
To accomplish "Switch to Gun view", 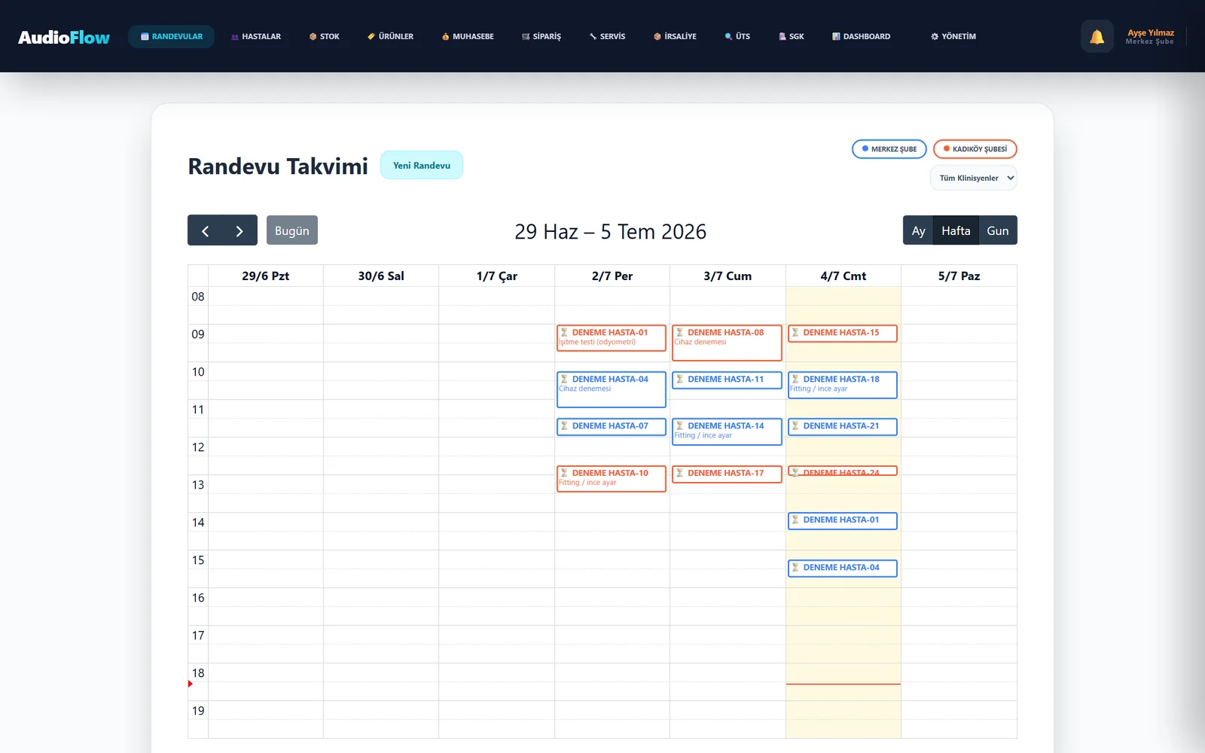I will click(998, 230).
